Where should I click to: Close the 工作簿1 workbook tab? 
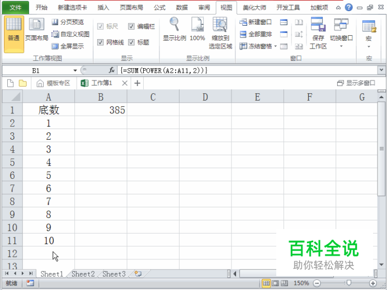[x=125, y=83]
